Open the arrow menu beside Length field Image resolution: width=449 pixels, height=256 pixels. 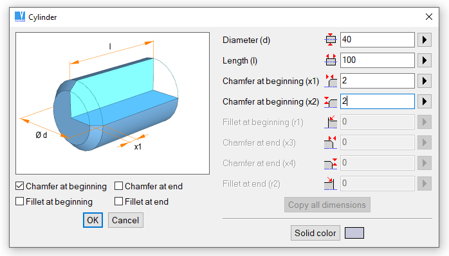[x=425, y=60]
